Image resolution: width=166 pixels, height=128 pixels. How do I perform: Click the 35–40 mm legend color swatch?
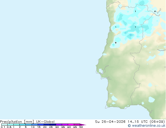pyautogui.click(x=65, y=125)
